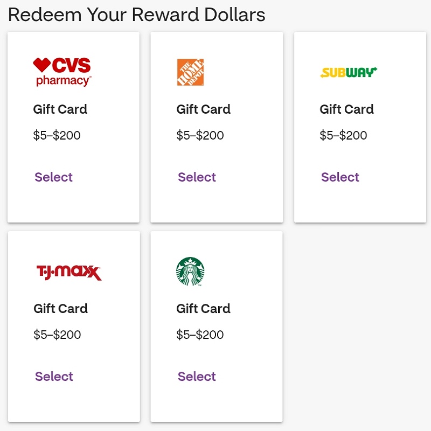
Task: Click the CVS pharmacy logo
Action: coord(62,72)
